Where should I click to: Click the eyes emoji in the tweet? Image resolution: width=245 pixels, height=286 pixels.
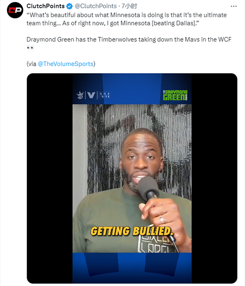(x=30, y=48)
